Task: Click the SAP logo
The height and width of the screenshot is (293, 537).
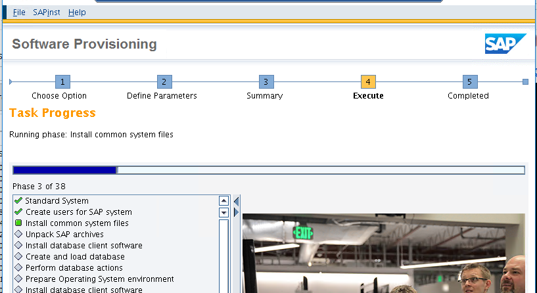Action: coord(505,43)
